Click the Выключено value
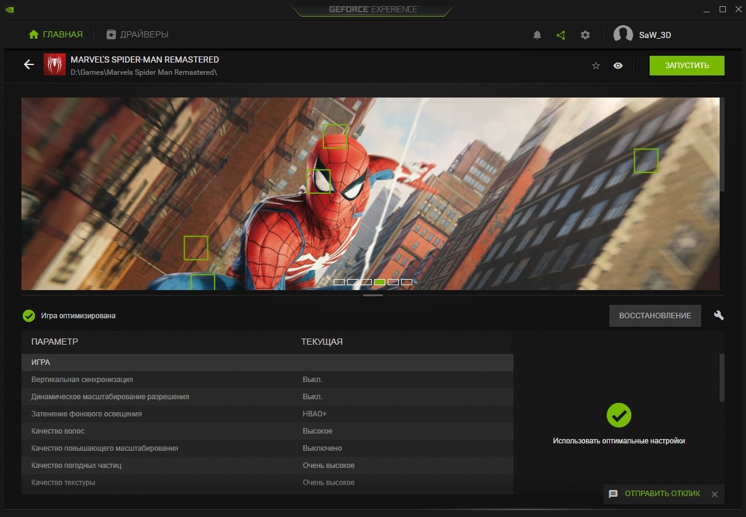 click(322, 448)
